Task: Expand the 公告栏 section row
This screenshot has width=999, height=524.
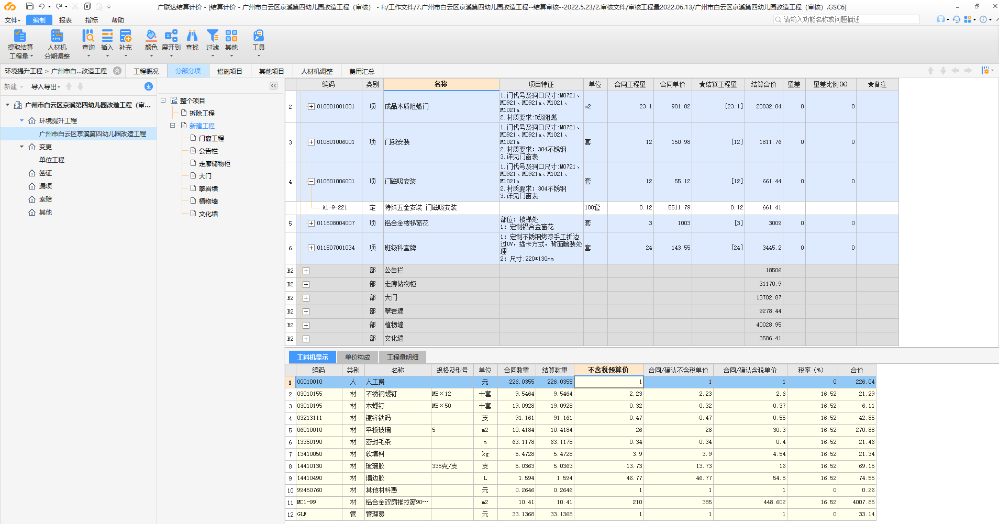Action: 306,271
